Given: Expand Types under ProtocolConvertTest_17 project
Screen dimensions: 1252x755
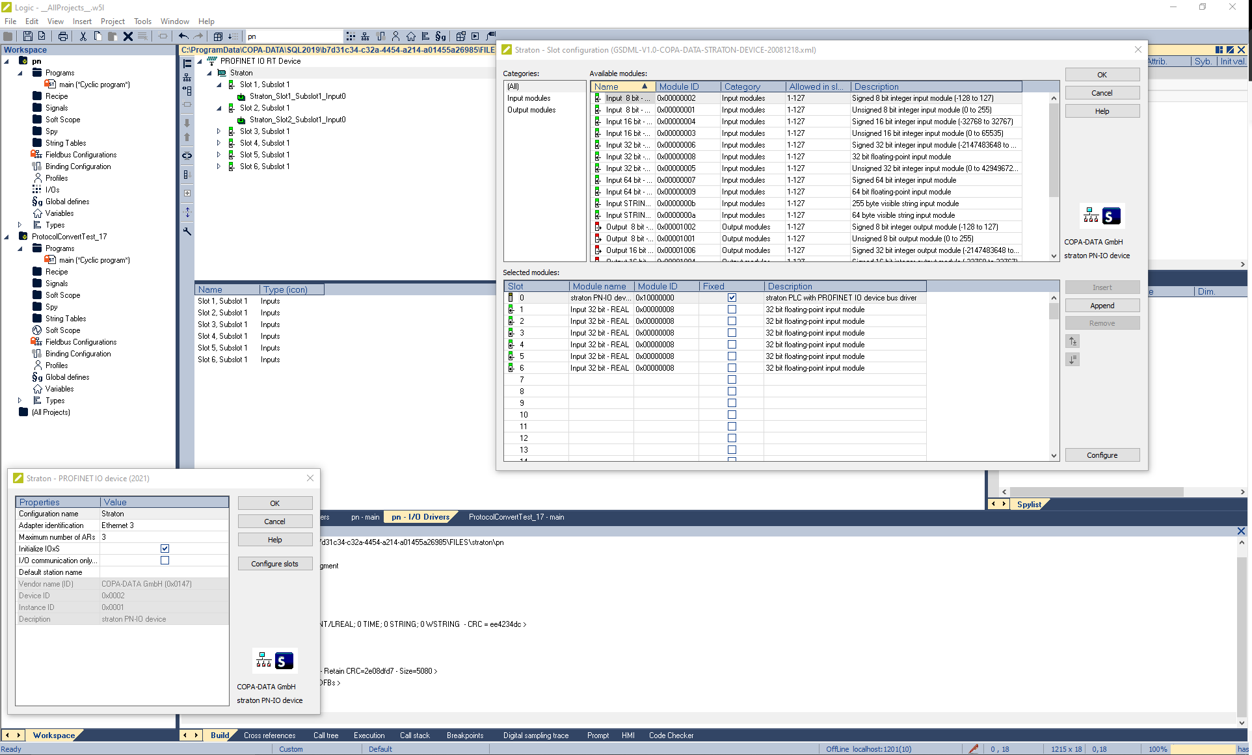Looking at the screenshot, I should (20, 401).
